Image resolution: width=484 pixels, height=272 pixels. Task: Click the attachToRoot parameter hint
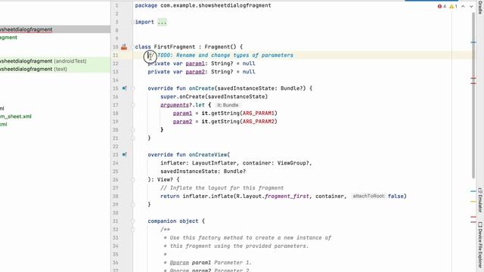368,196
